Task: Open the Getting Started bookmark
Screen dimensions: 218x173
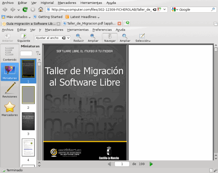Action: tap(48, 17)
